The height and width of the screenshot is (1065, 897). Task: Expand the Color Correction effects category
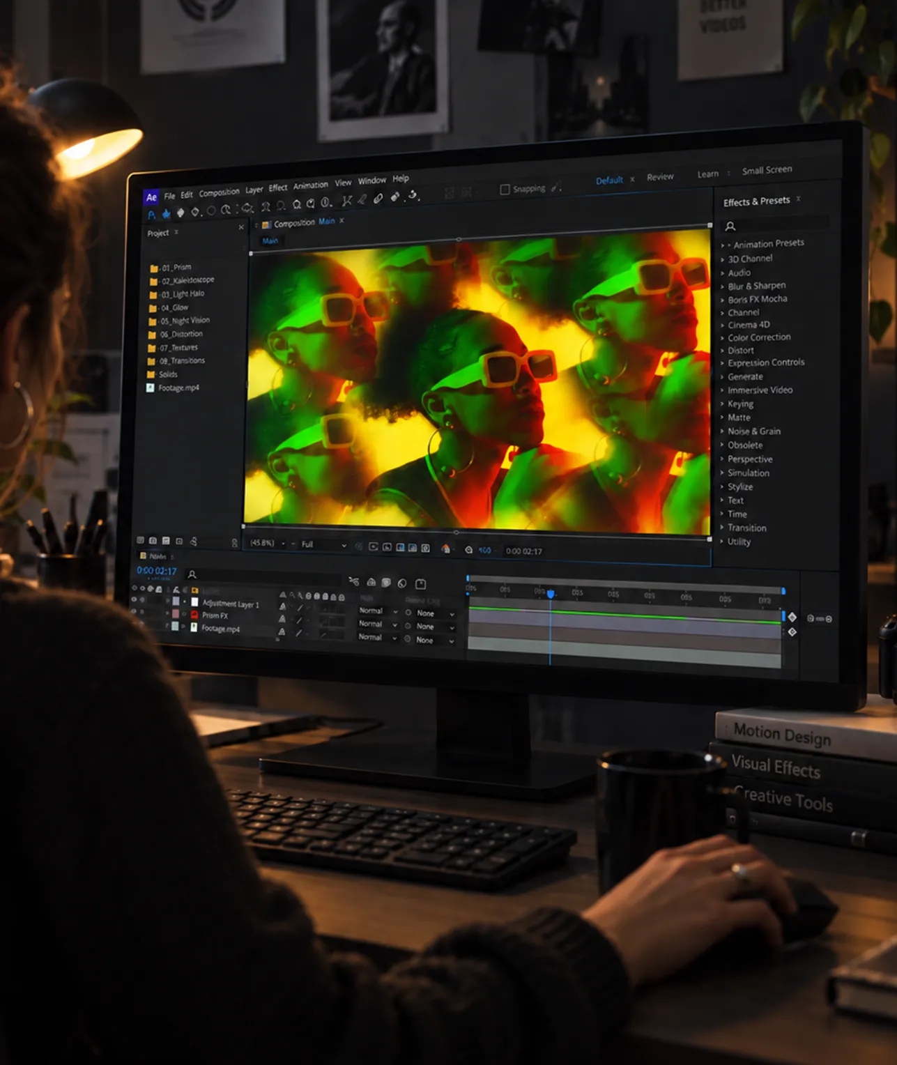tap(758, 337)
